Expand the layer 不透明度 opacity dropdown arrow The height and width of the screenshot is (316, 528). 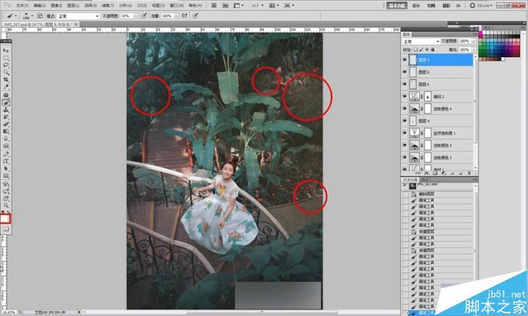click(473, 41)
